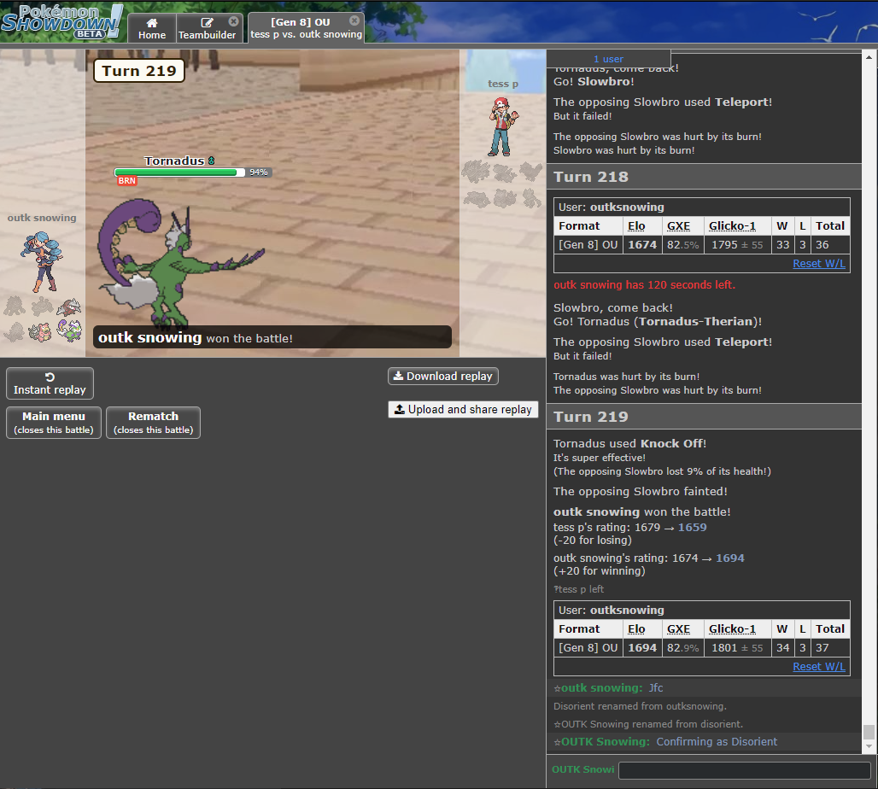Click Excadrill icon in outk snowing's team
Image resolution: width=878 pixels, height=789 pixels.
tap(69, 307)
